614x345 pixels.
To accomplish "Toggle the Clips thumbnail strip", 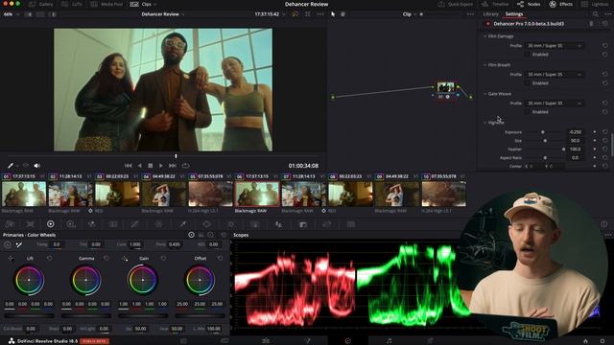I will pos(143,4).
